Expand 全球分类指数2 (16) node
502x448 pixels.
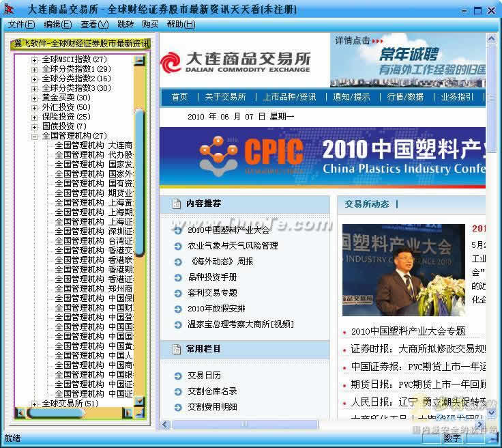click(35, 79)
